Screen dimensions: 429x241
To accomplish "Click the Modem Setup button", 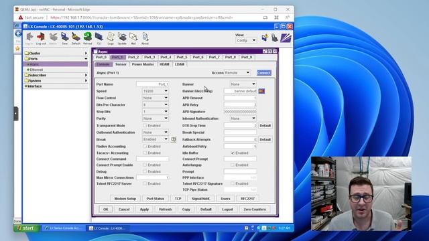I will coord(125,199).
